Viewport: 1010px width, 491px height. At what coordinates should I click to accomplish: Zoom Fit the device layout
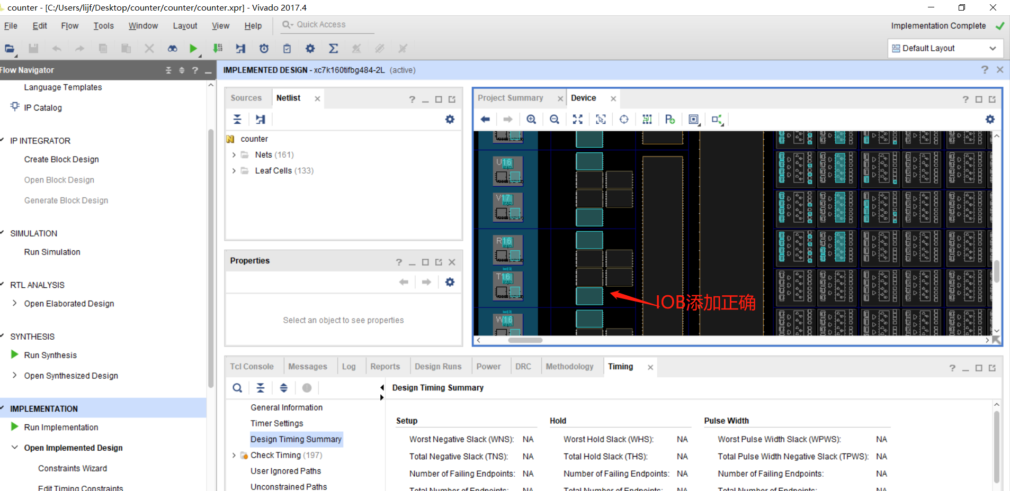(x=577, y=119)
